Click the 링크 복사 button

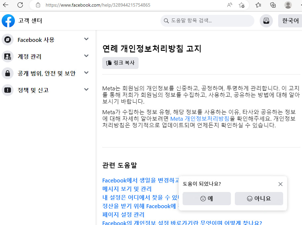click(120, 63)
